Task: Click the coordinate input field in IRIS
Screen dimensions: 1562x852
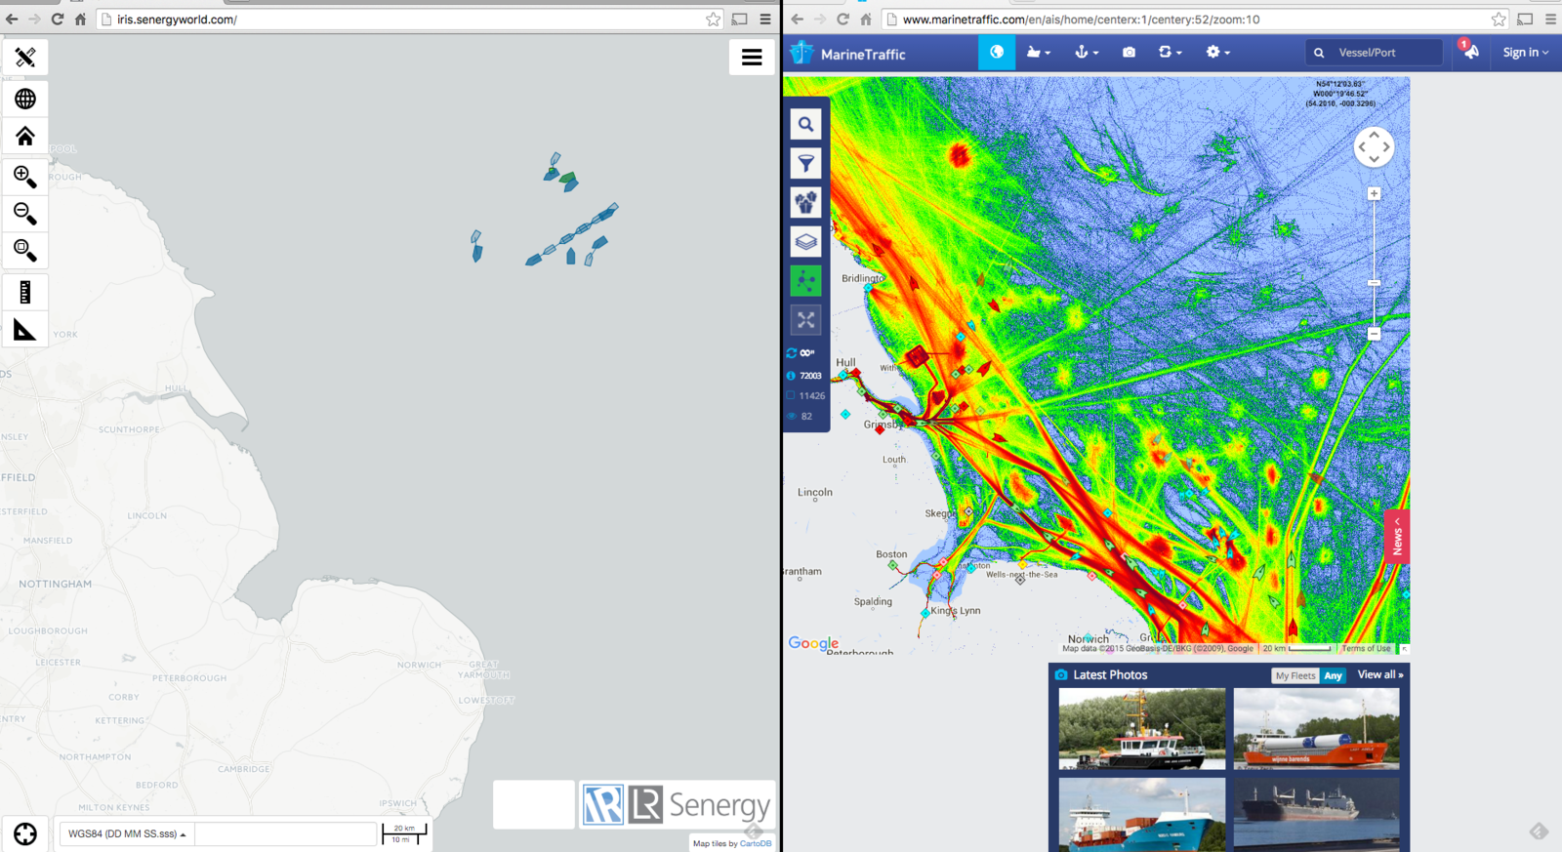Action: (x=285, y=833)
